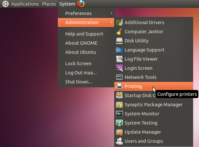Click the Disk Utility drive icon
The height and width of the screenshot is (147, 199).
[119, 41]
